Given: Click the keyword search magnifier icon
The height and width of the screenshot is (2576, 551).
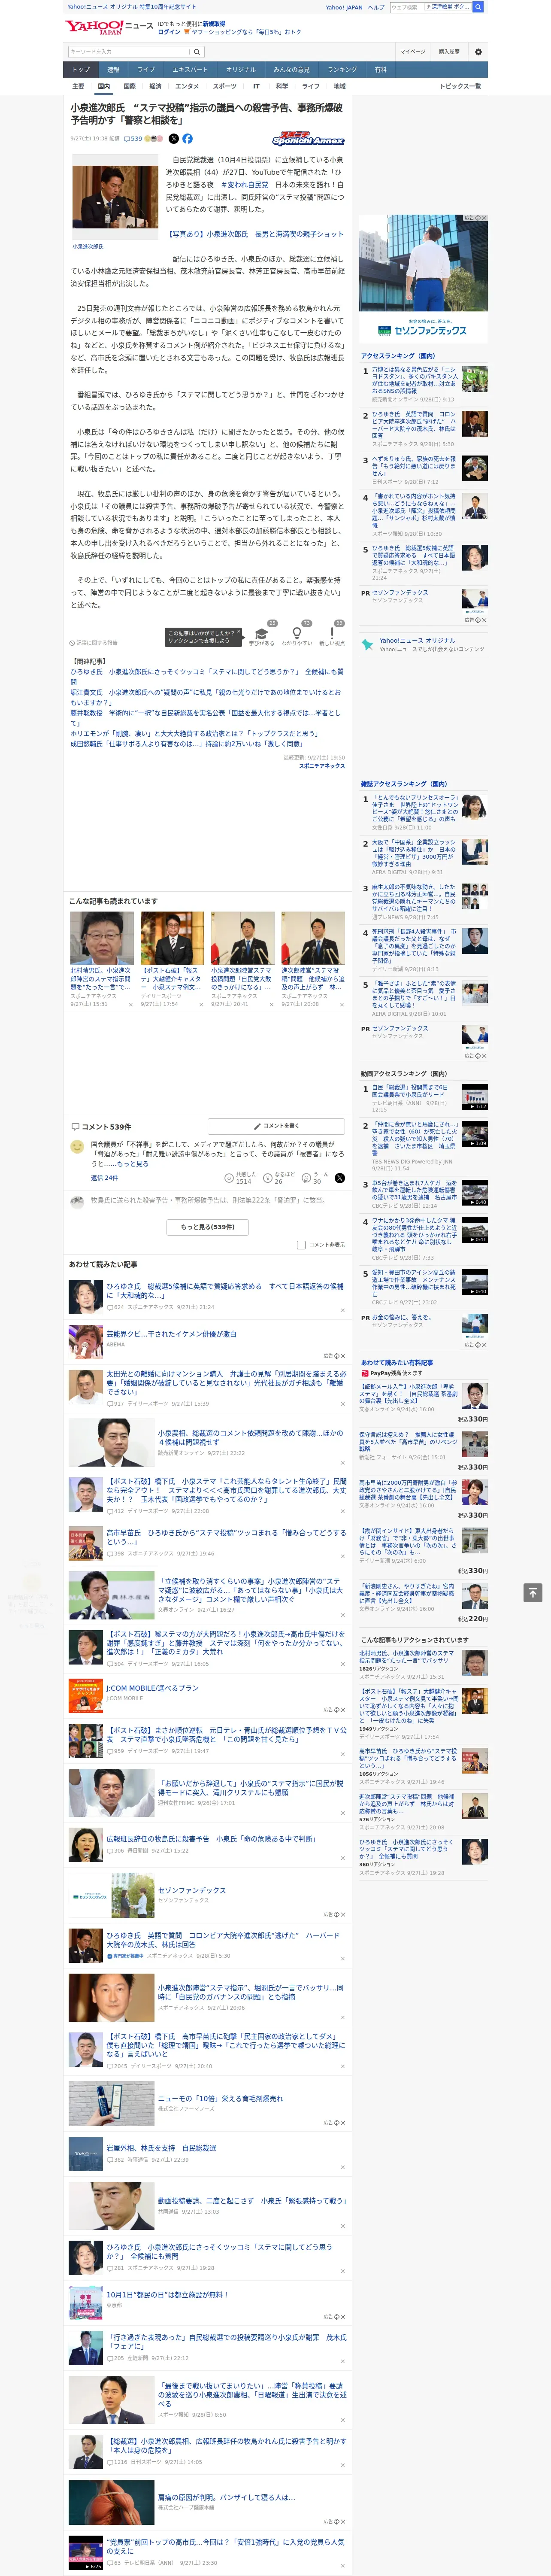Looking at the screenshot, I should coord(197,51).
